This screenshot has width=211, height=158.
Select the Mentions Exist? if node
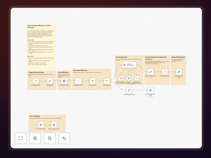(107, 81)
